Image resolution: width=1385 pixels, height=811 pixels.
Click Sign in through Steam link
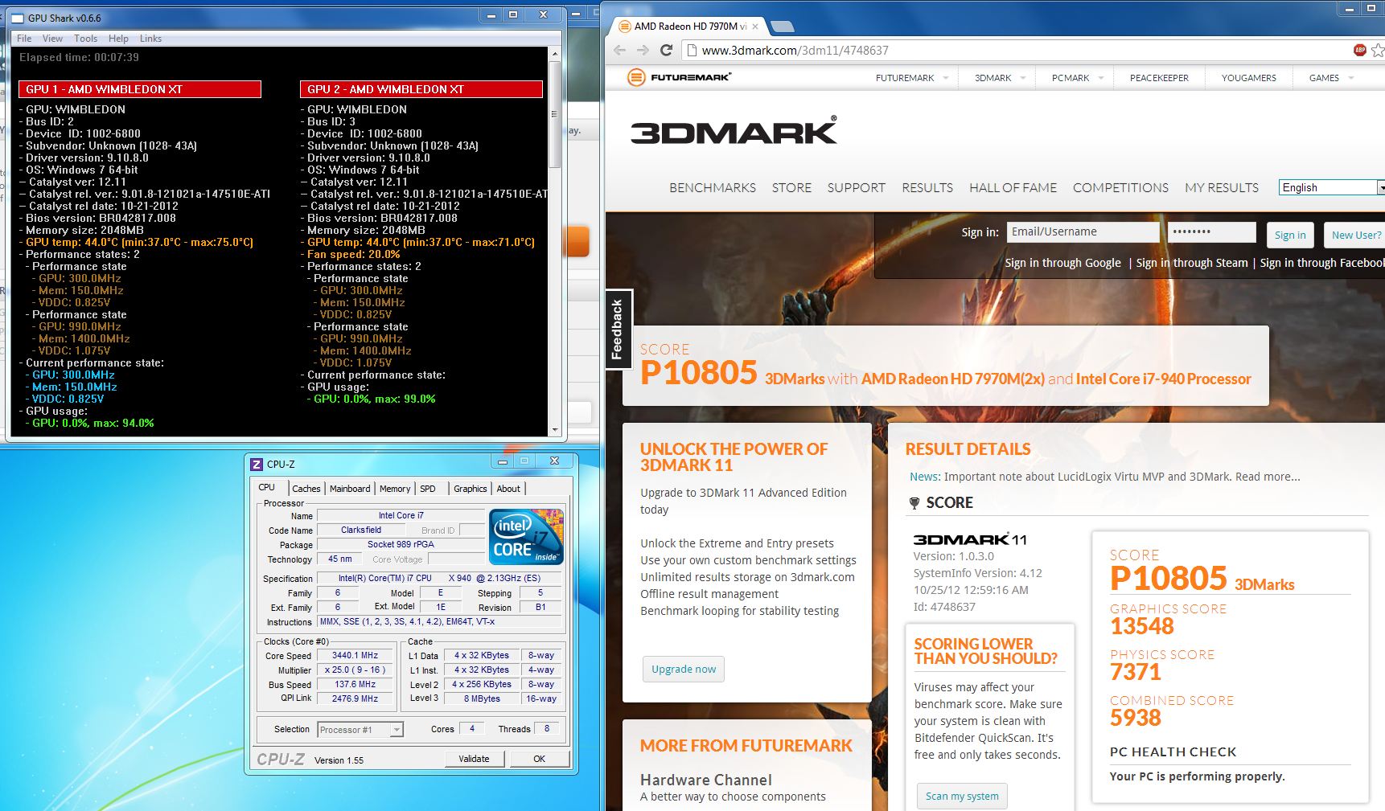pos(1192,263)
